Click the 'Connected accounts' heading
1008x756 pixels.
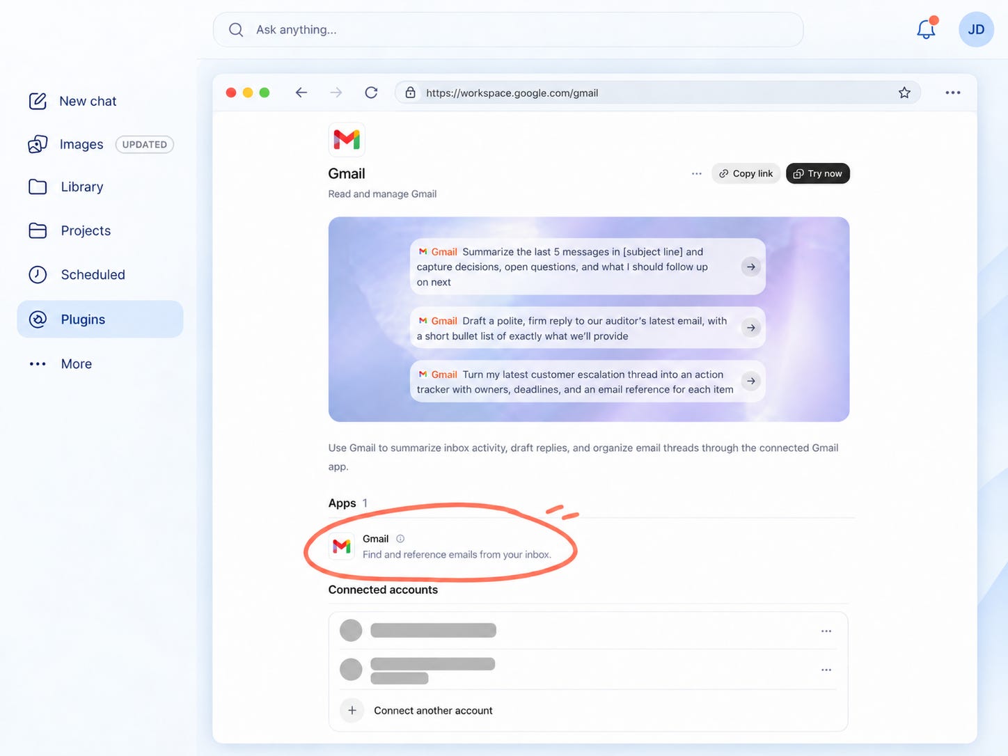(x=383, y=590)
